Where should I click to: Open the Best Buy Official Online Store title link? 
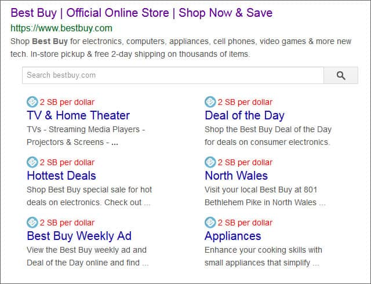(141, 13)
